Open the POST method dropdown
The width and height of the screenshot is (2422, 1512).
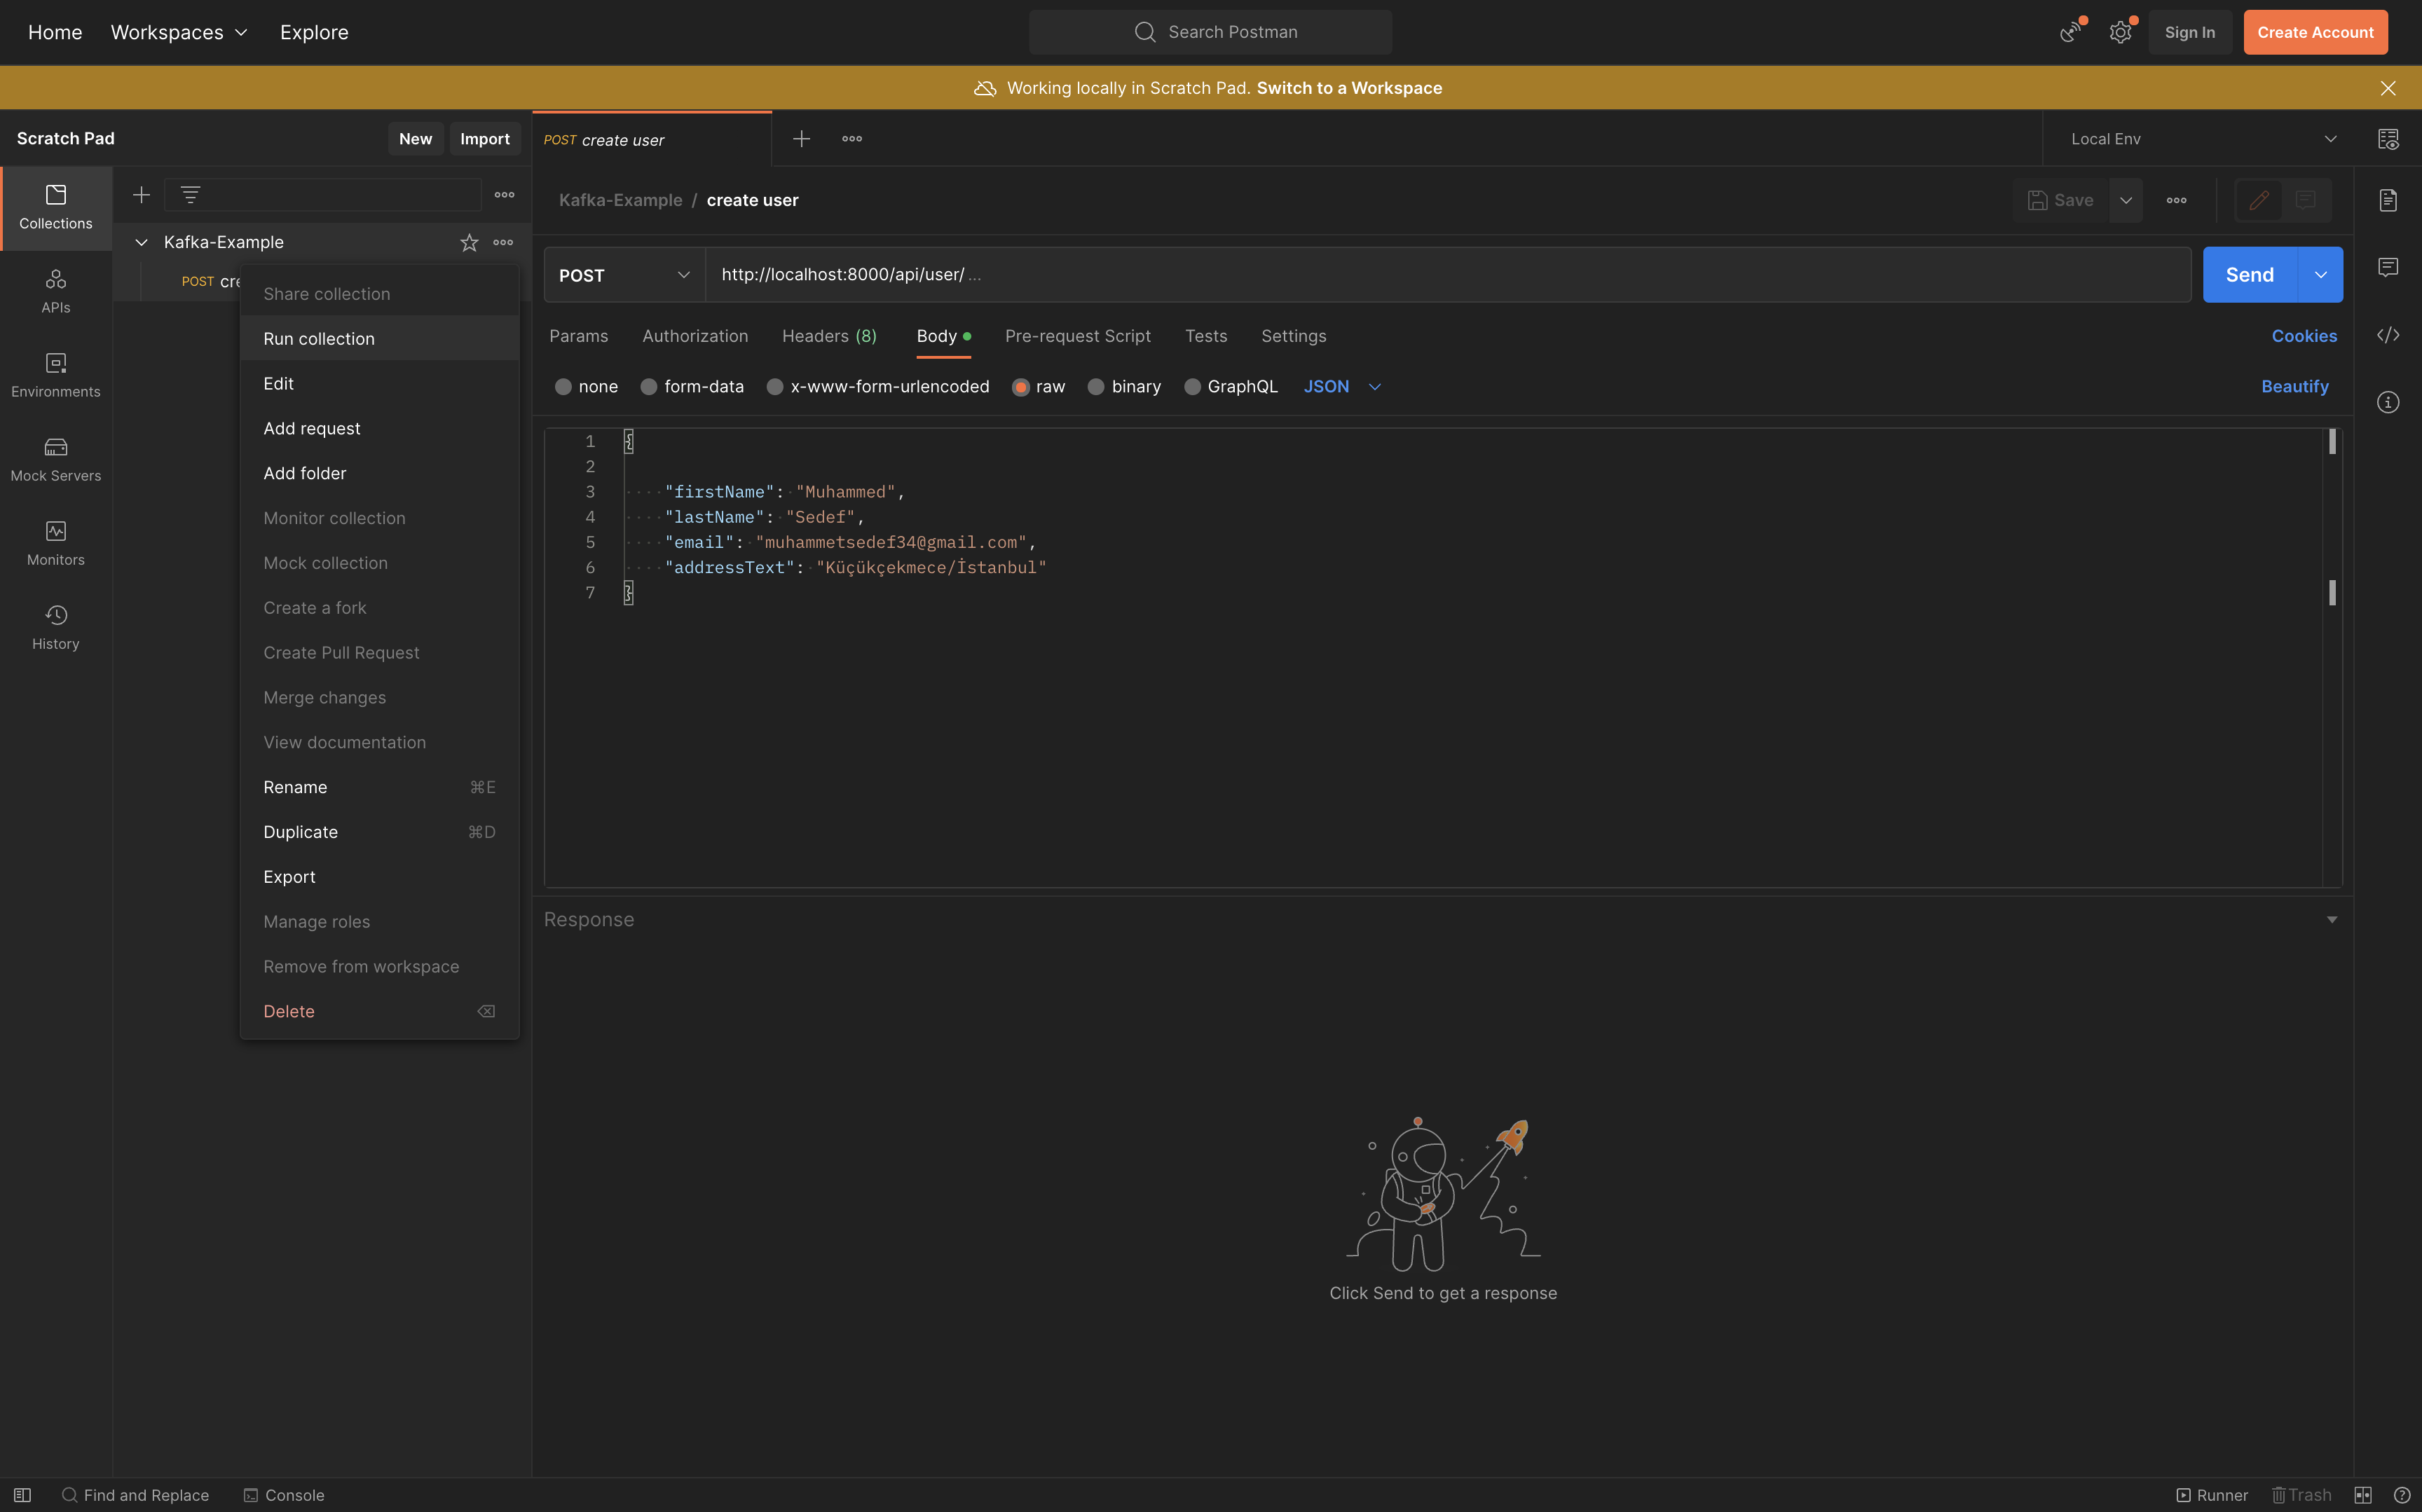point(624,275)
